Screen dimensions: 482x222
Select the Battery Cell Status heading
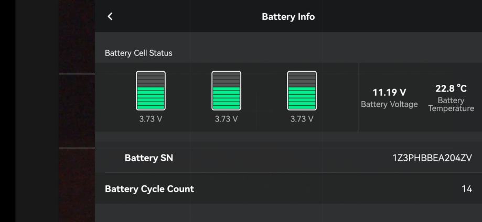pos(138,53)
